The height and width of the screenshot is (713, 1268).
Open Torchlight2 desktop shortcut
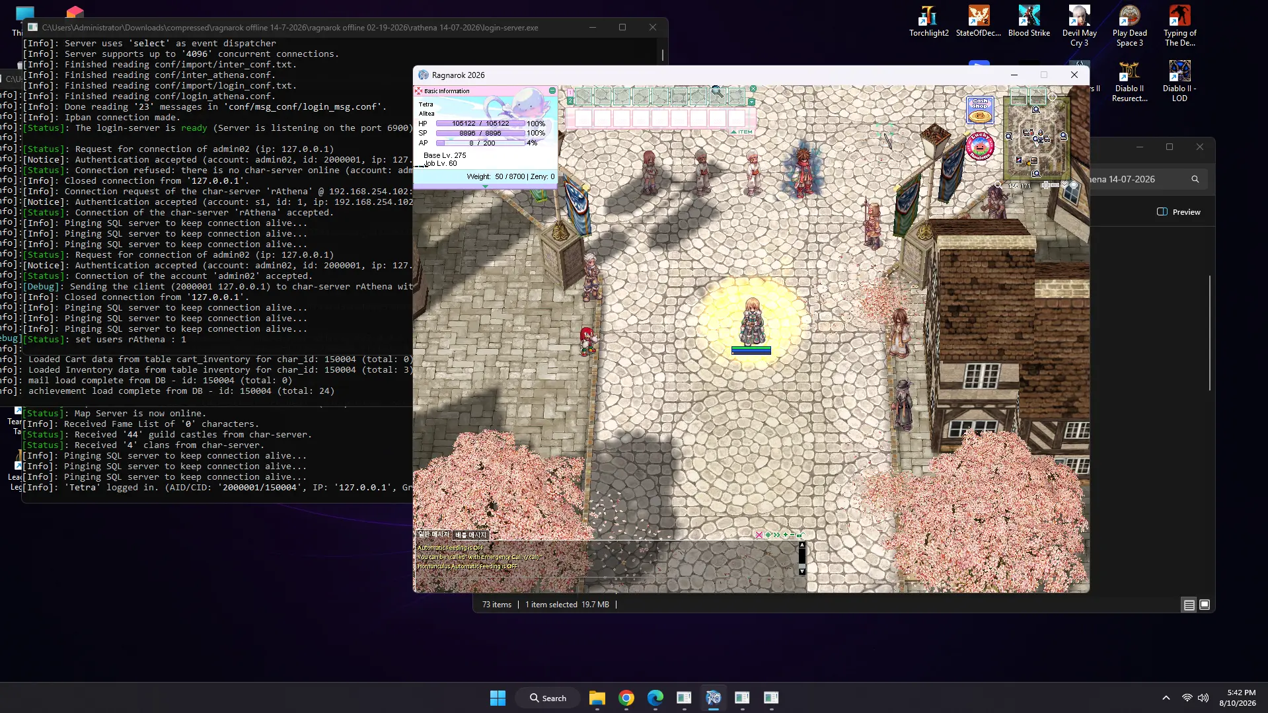pos(928,21)
